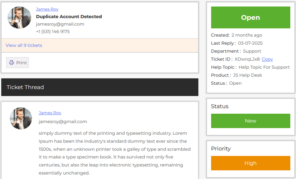
Task: Click the Ticket Thread header bar
Action: point(100,87)
